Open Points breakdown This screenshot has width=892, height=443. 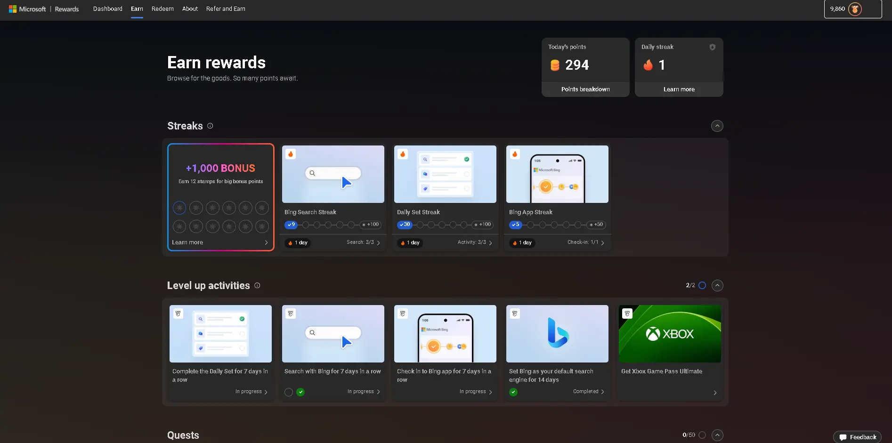point(585,89)
